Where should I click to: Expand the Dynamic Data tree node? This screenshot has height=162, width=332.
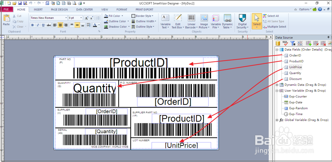tap(277, 85)
